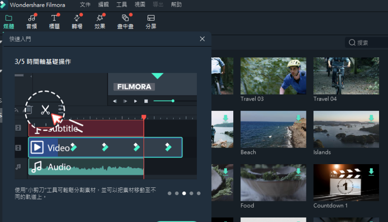The image size is (388, 222).
Task: Open the 工具 menu
Action: pyautogui.click(x=122, y=4)
